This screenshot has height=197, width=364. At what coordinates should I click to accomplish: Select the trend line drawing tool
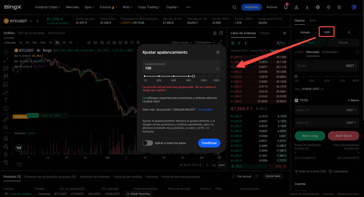[x=6, y=60]
